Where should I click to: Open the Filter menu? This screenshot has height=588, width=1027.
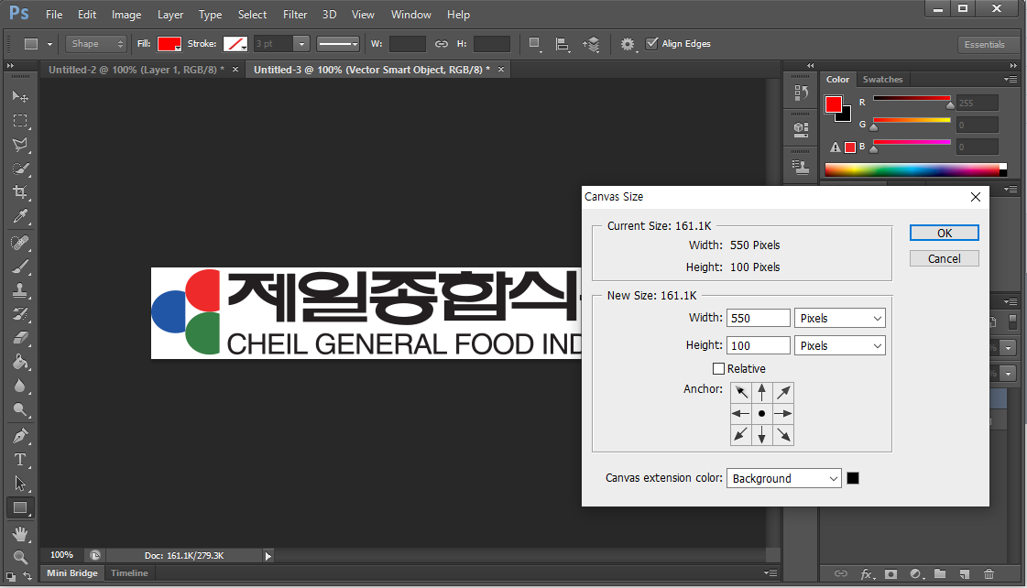click(295, 15)
